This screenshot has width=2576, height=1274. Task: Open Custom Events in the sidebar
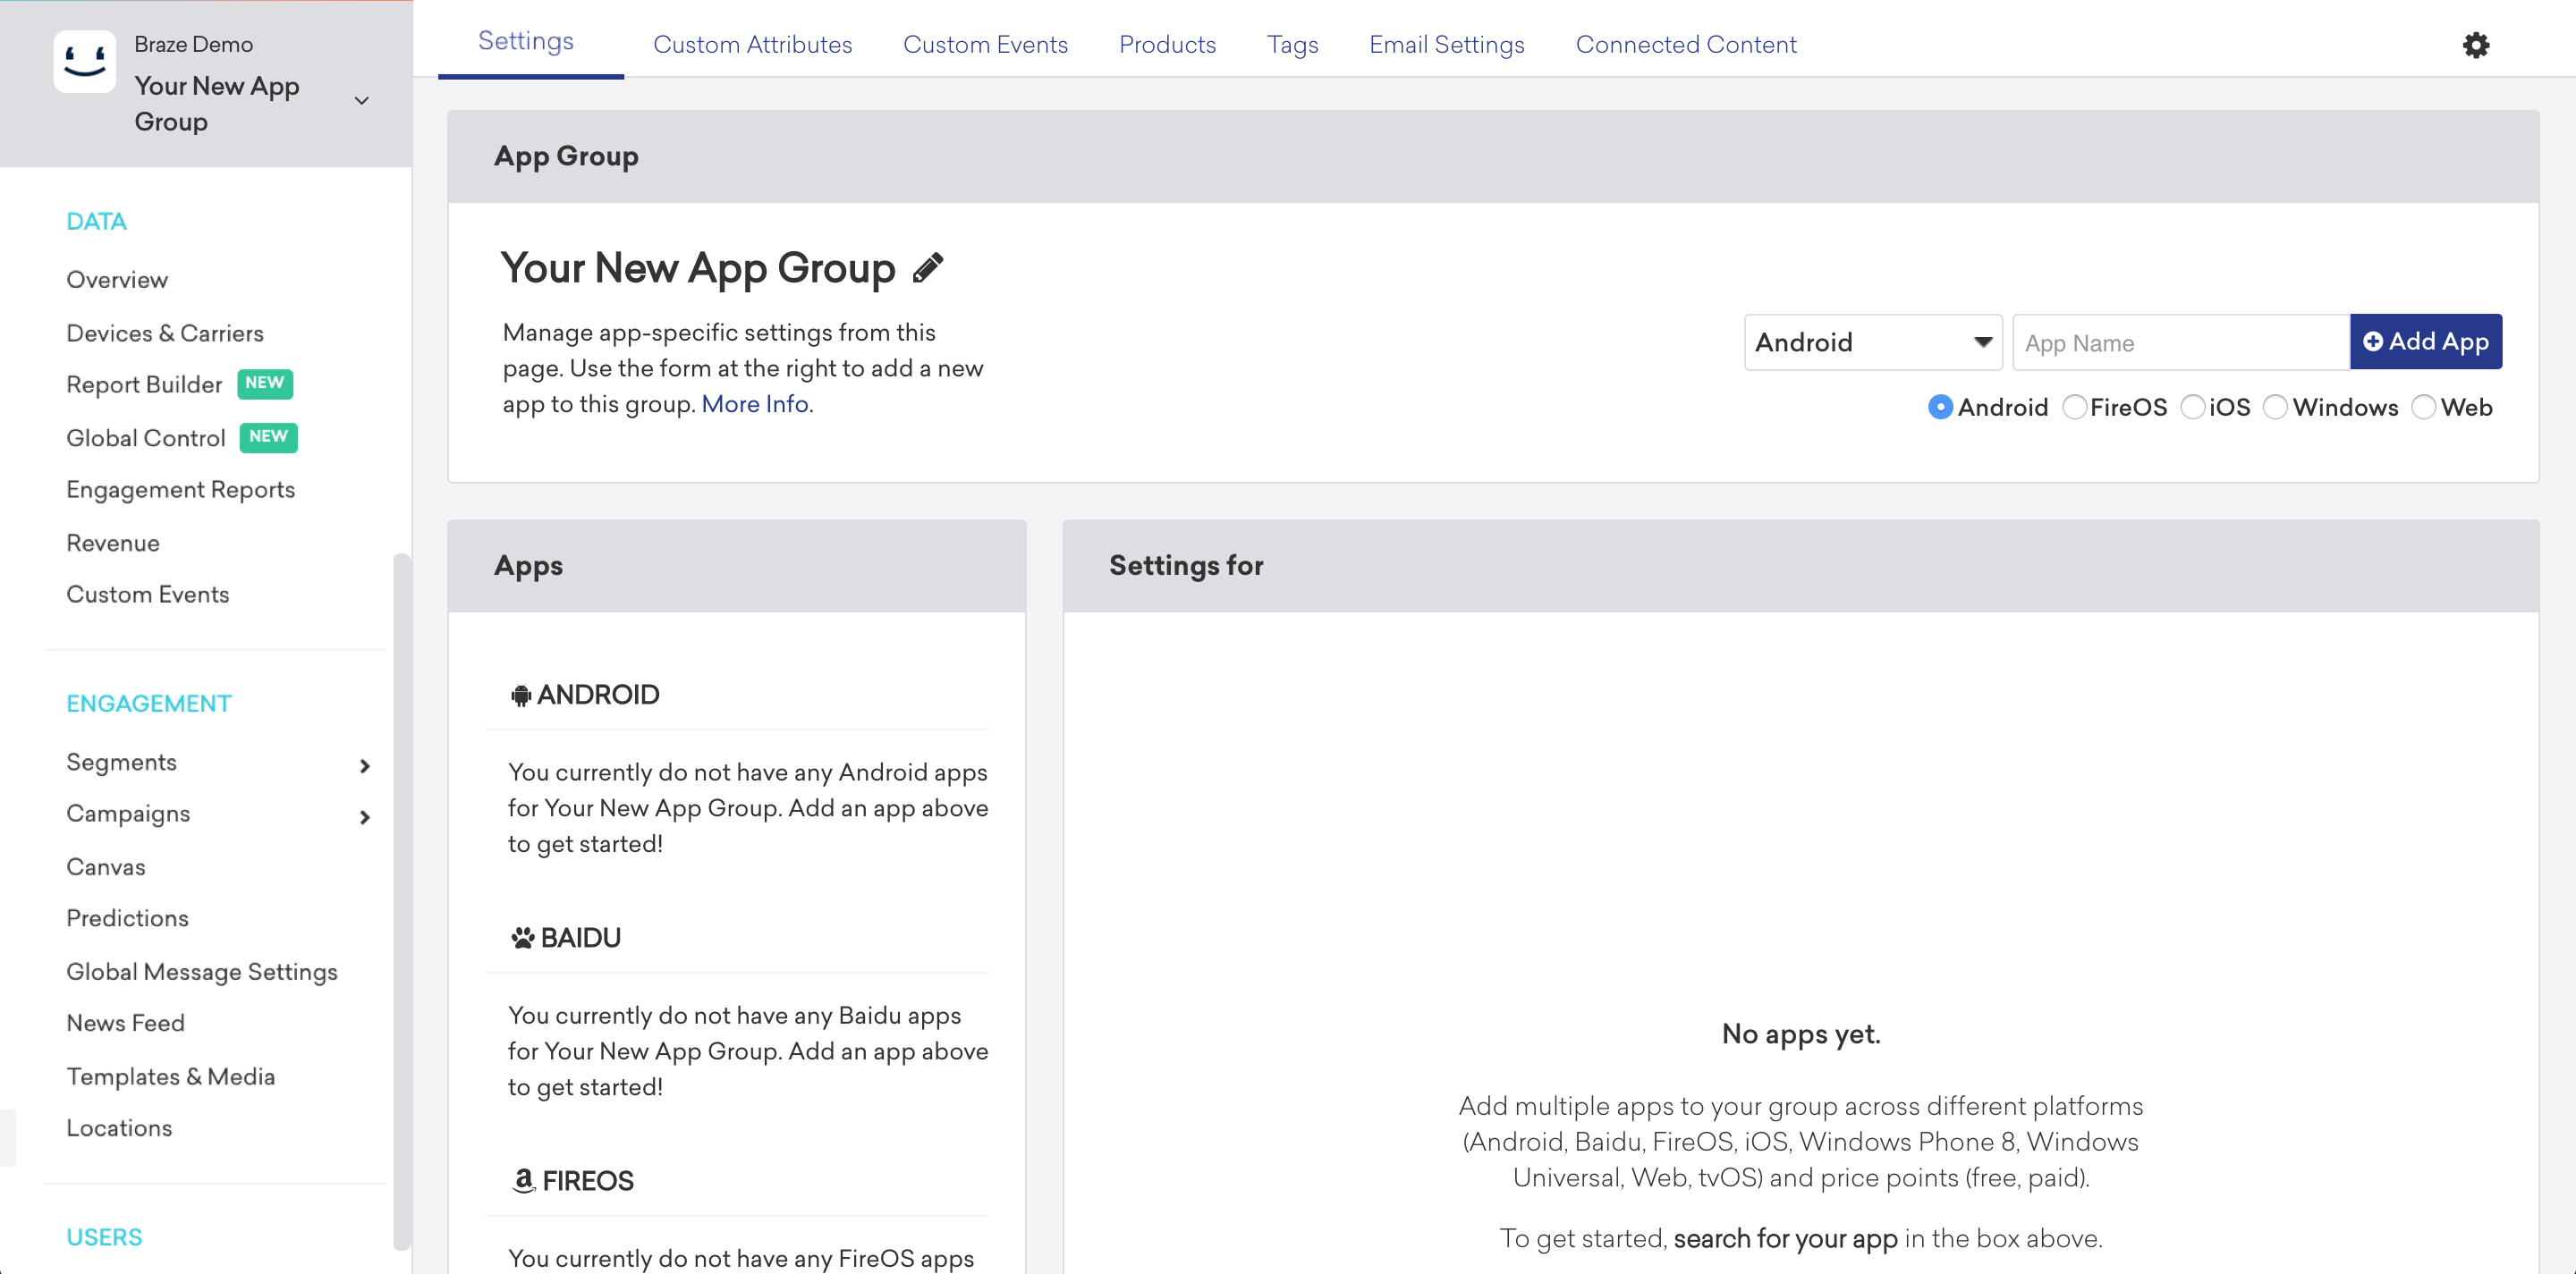point(148,595)
